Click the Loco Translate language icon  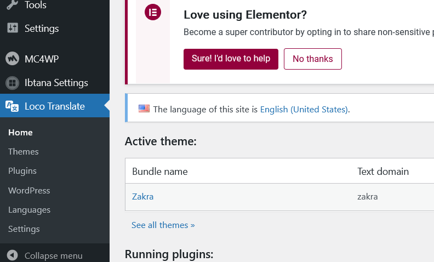12,106
